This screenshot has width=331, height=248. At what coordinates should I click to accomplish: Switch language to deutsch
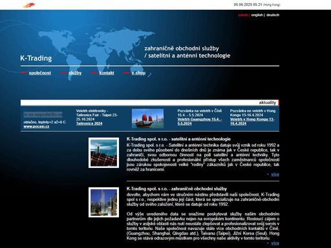tap(273, 15)
